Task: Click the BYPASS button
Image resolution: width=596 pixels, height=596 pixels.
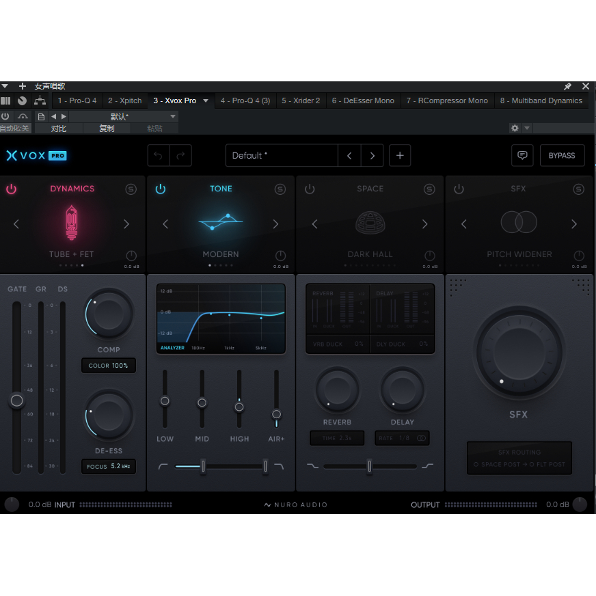Action: pos(562,155)
